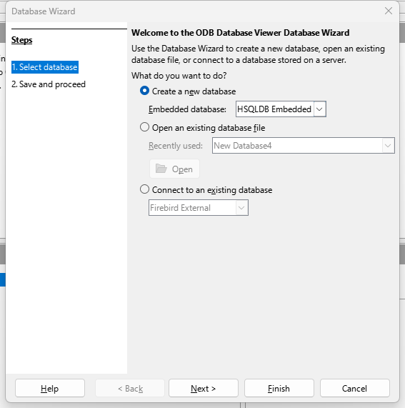The width and height of the screenshot is (405, 408).
Task: Open the Recently used New Database4 dropdown
Action: click(388, 146)
